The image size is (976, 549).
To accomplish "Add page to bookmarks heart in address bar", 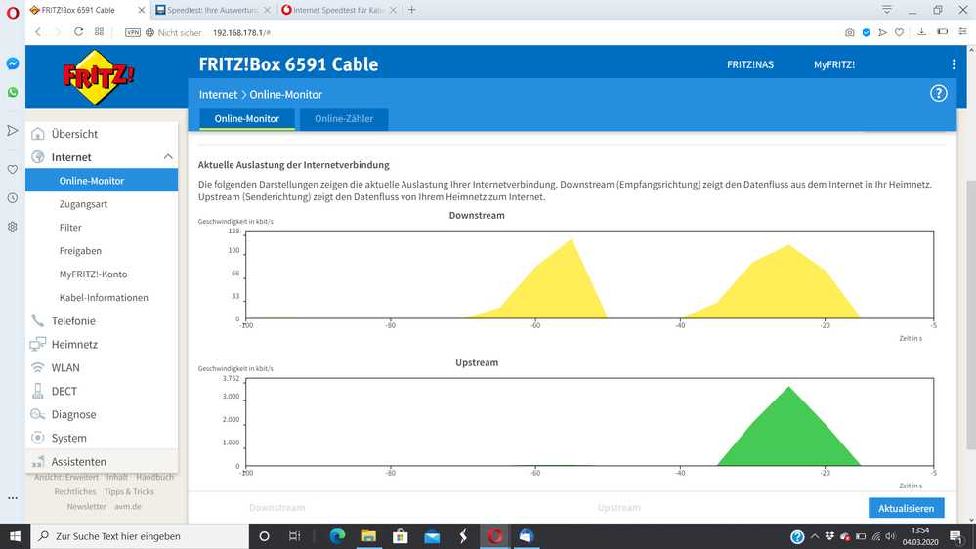I will tap(899, 32).
